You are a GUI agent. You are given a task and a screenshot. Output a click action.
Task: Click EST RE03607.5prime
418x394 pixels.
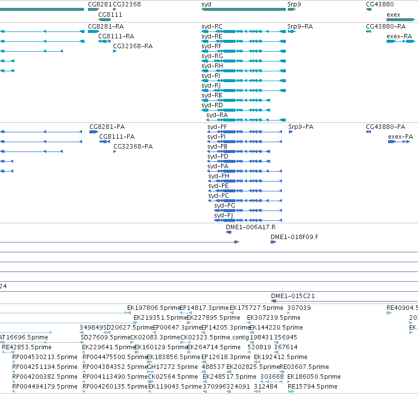click(x=304, y=367)
